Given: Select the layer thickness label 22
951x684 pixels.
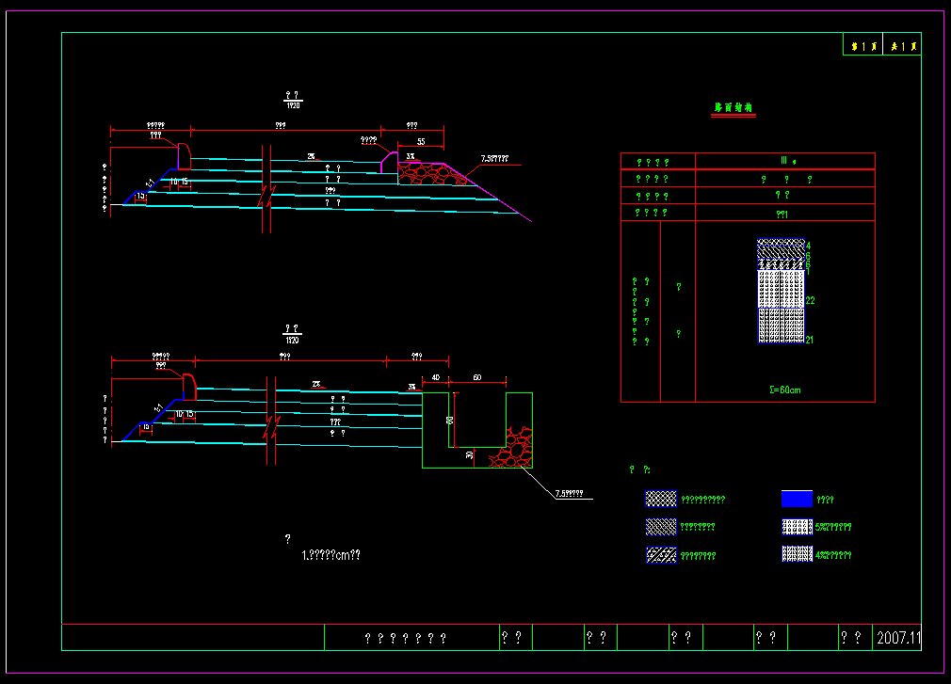Looking at the screenshot, I should coord(810,300).
